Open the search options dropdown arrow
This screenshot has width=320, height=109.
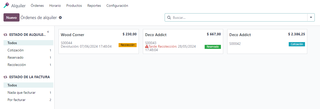point(311,18)
